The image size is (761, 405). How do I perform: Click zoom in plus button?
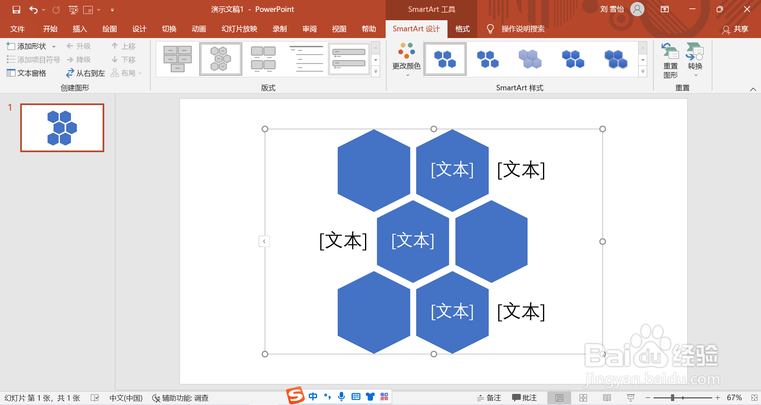717,398
